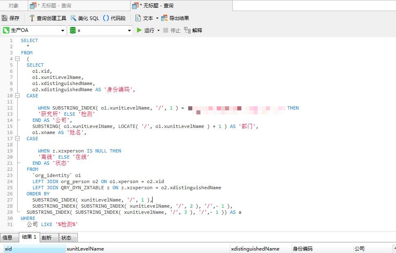Open 信息 result tab

(x=9, y=237)
